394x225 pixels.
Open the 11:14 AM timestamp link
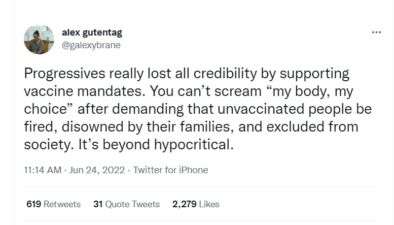tap(43, 170)
